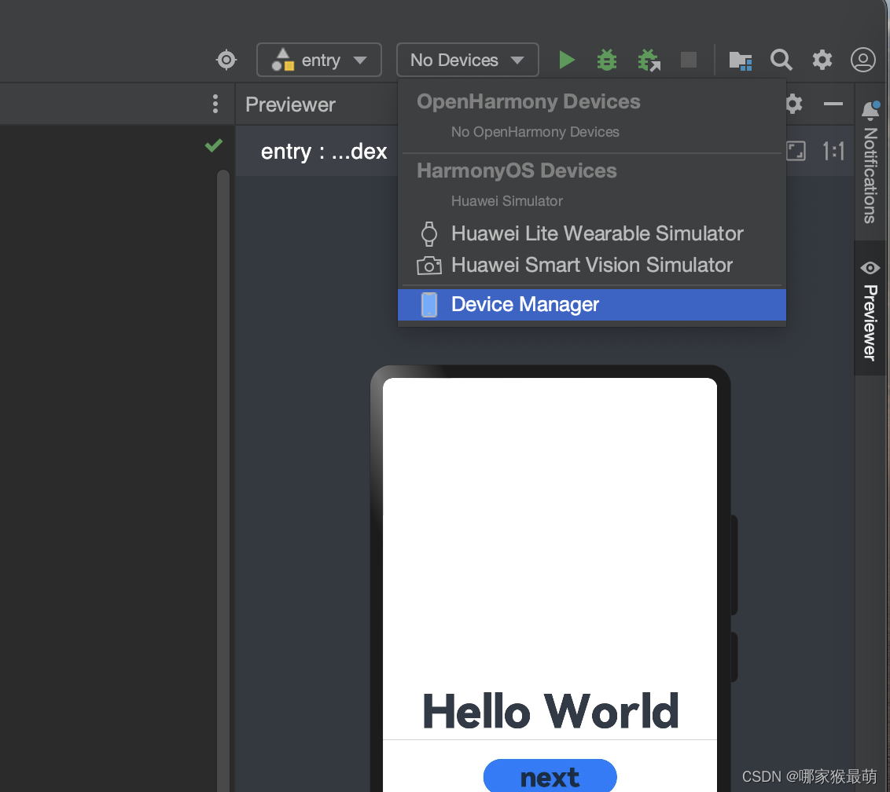Click the Hello World text in preview
Image resolution: width=890 pixels, height=792 pixels.
point(550,711)
